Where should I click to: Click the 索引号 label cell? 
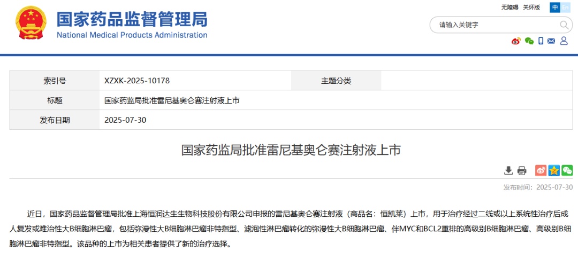[x=55, y=81]
